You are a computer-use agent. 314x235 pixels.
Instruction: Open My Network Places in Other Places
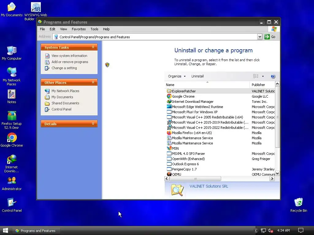pos(65,91)
